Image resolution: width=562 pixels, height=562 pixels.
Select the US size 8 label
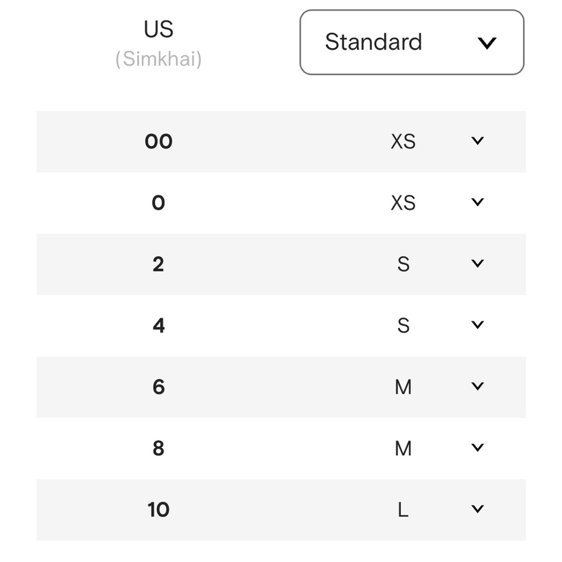tap(158, 448)
